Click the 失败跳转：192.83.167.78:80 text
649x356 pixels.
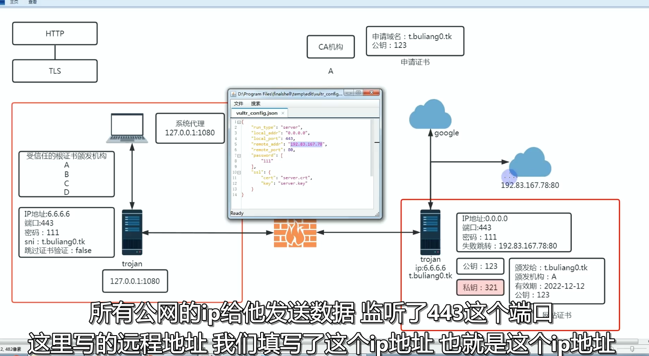click(x=510, y=246)
